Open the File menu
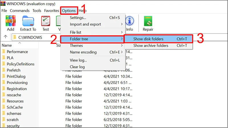Screen dimensions: 228x128 pos(4,11)
